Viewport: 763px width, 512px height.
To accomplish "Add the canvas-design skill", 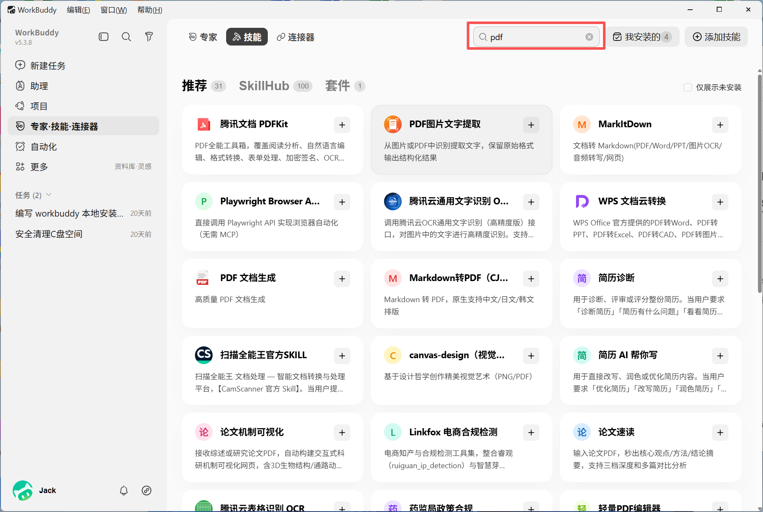I will point(531,356).
